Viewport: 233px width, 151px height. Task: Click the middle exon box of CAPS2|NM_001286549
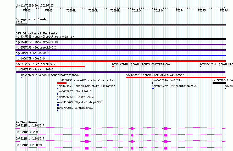point(132,142)
